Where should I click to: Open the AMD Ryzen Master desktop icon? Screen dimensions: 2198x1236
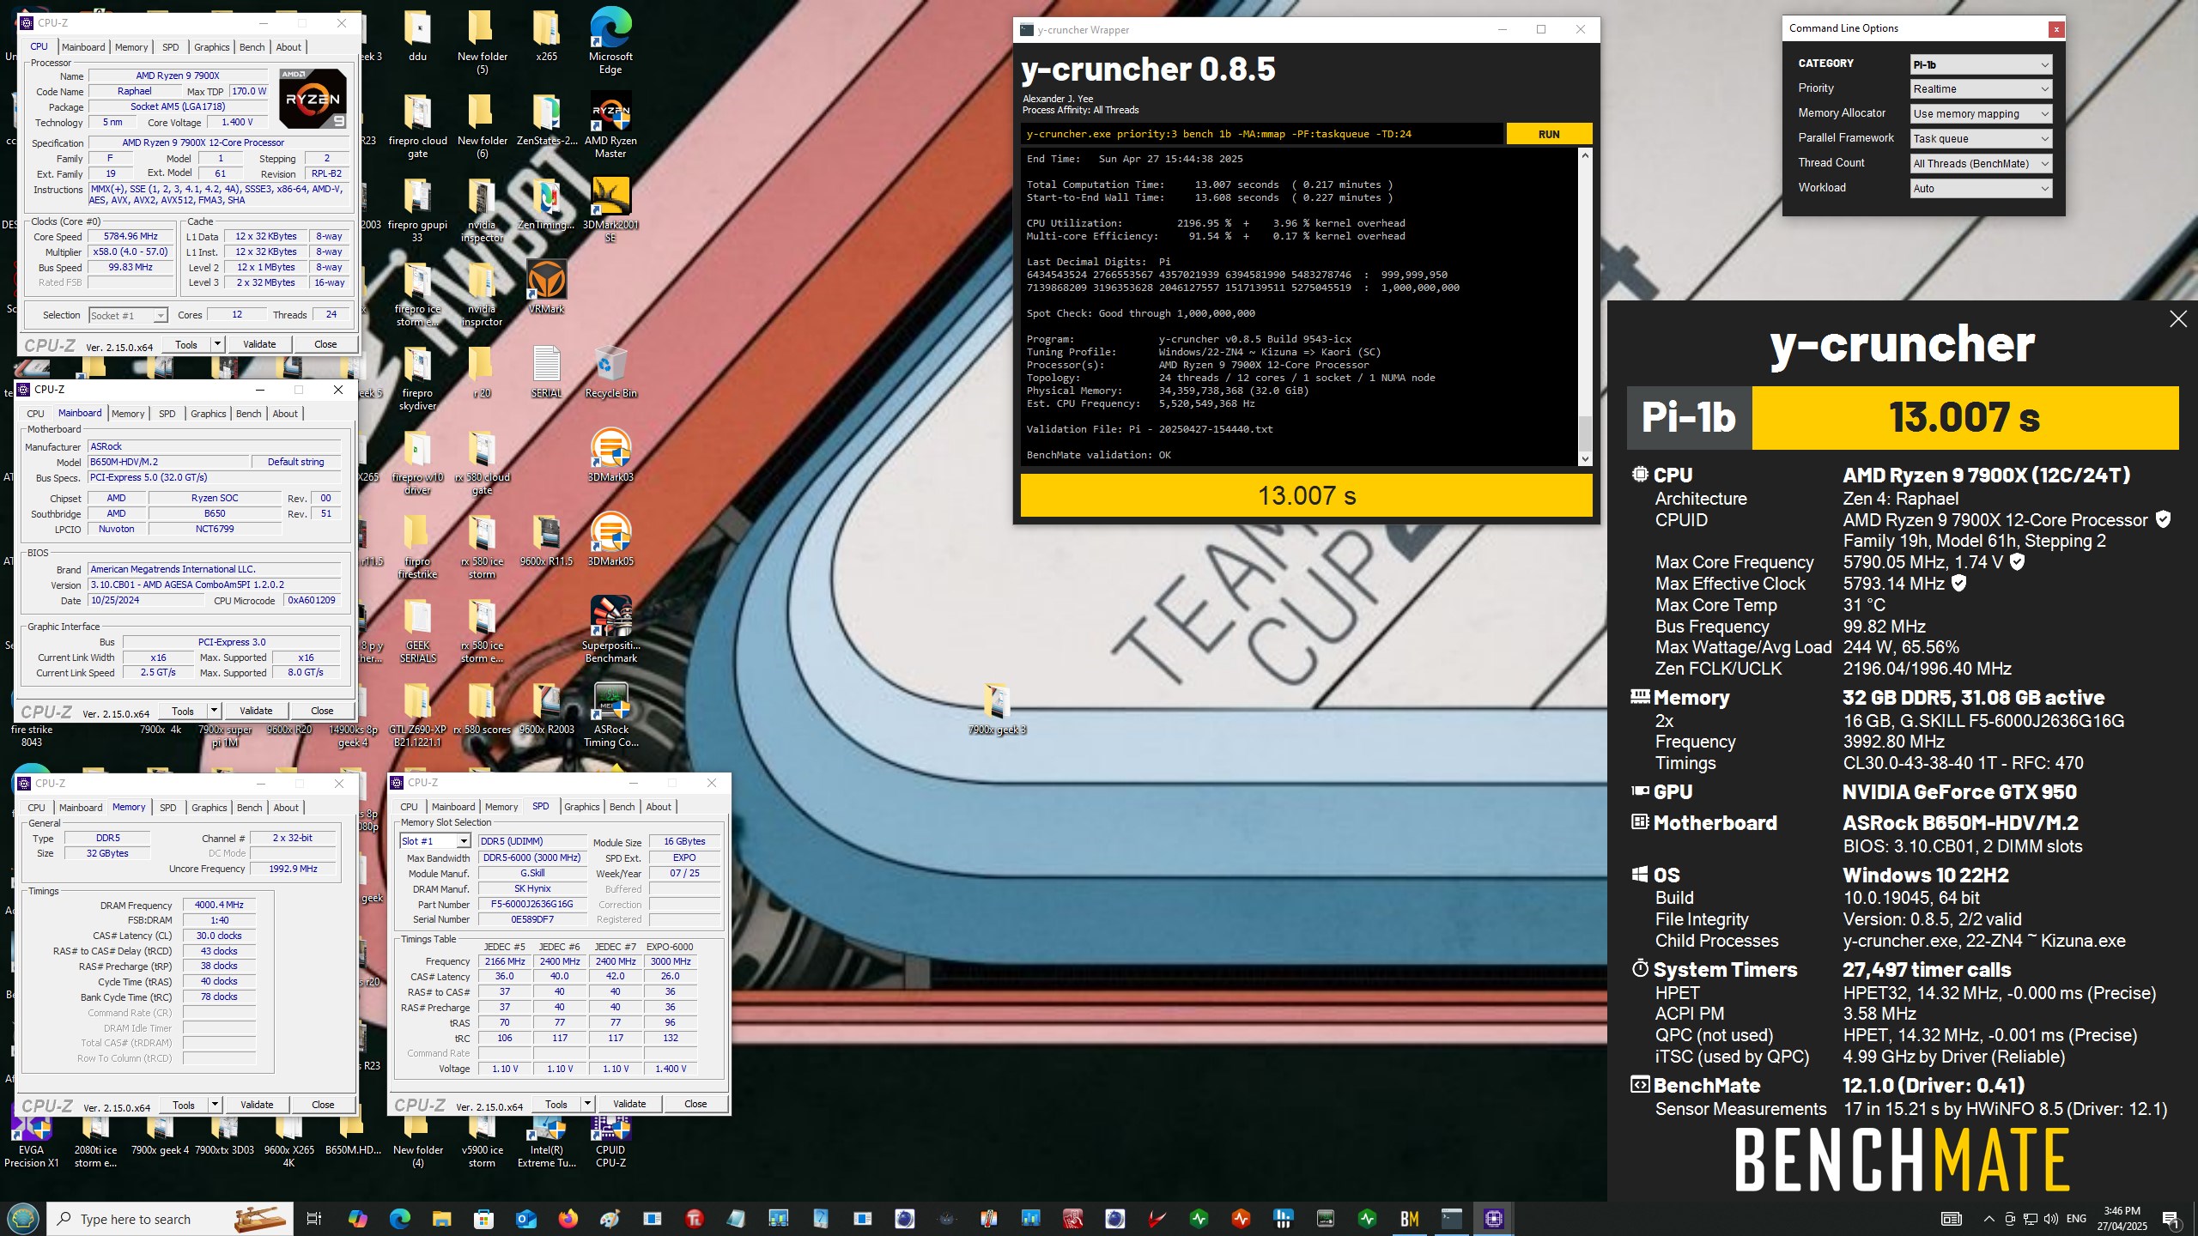[610, 125]
